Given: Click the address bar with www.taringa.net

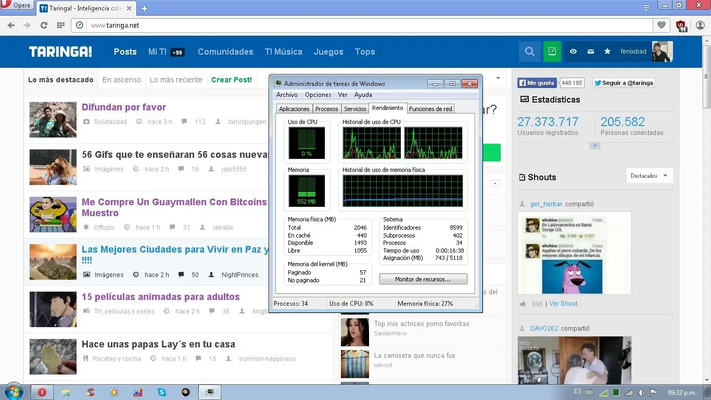Looking at the screenshot, I should (x=362, y=25).
